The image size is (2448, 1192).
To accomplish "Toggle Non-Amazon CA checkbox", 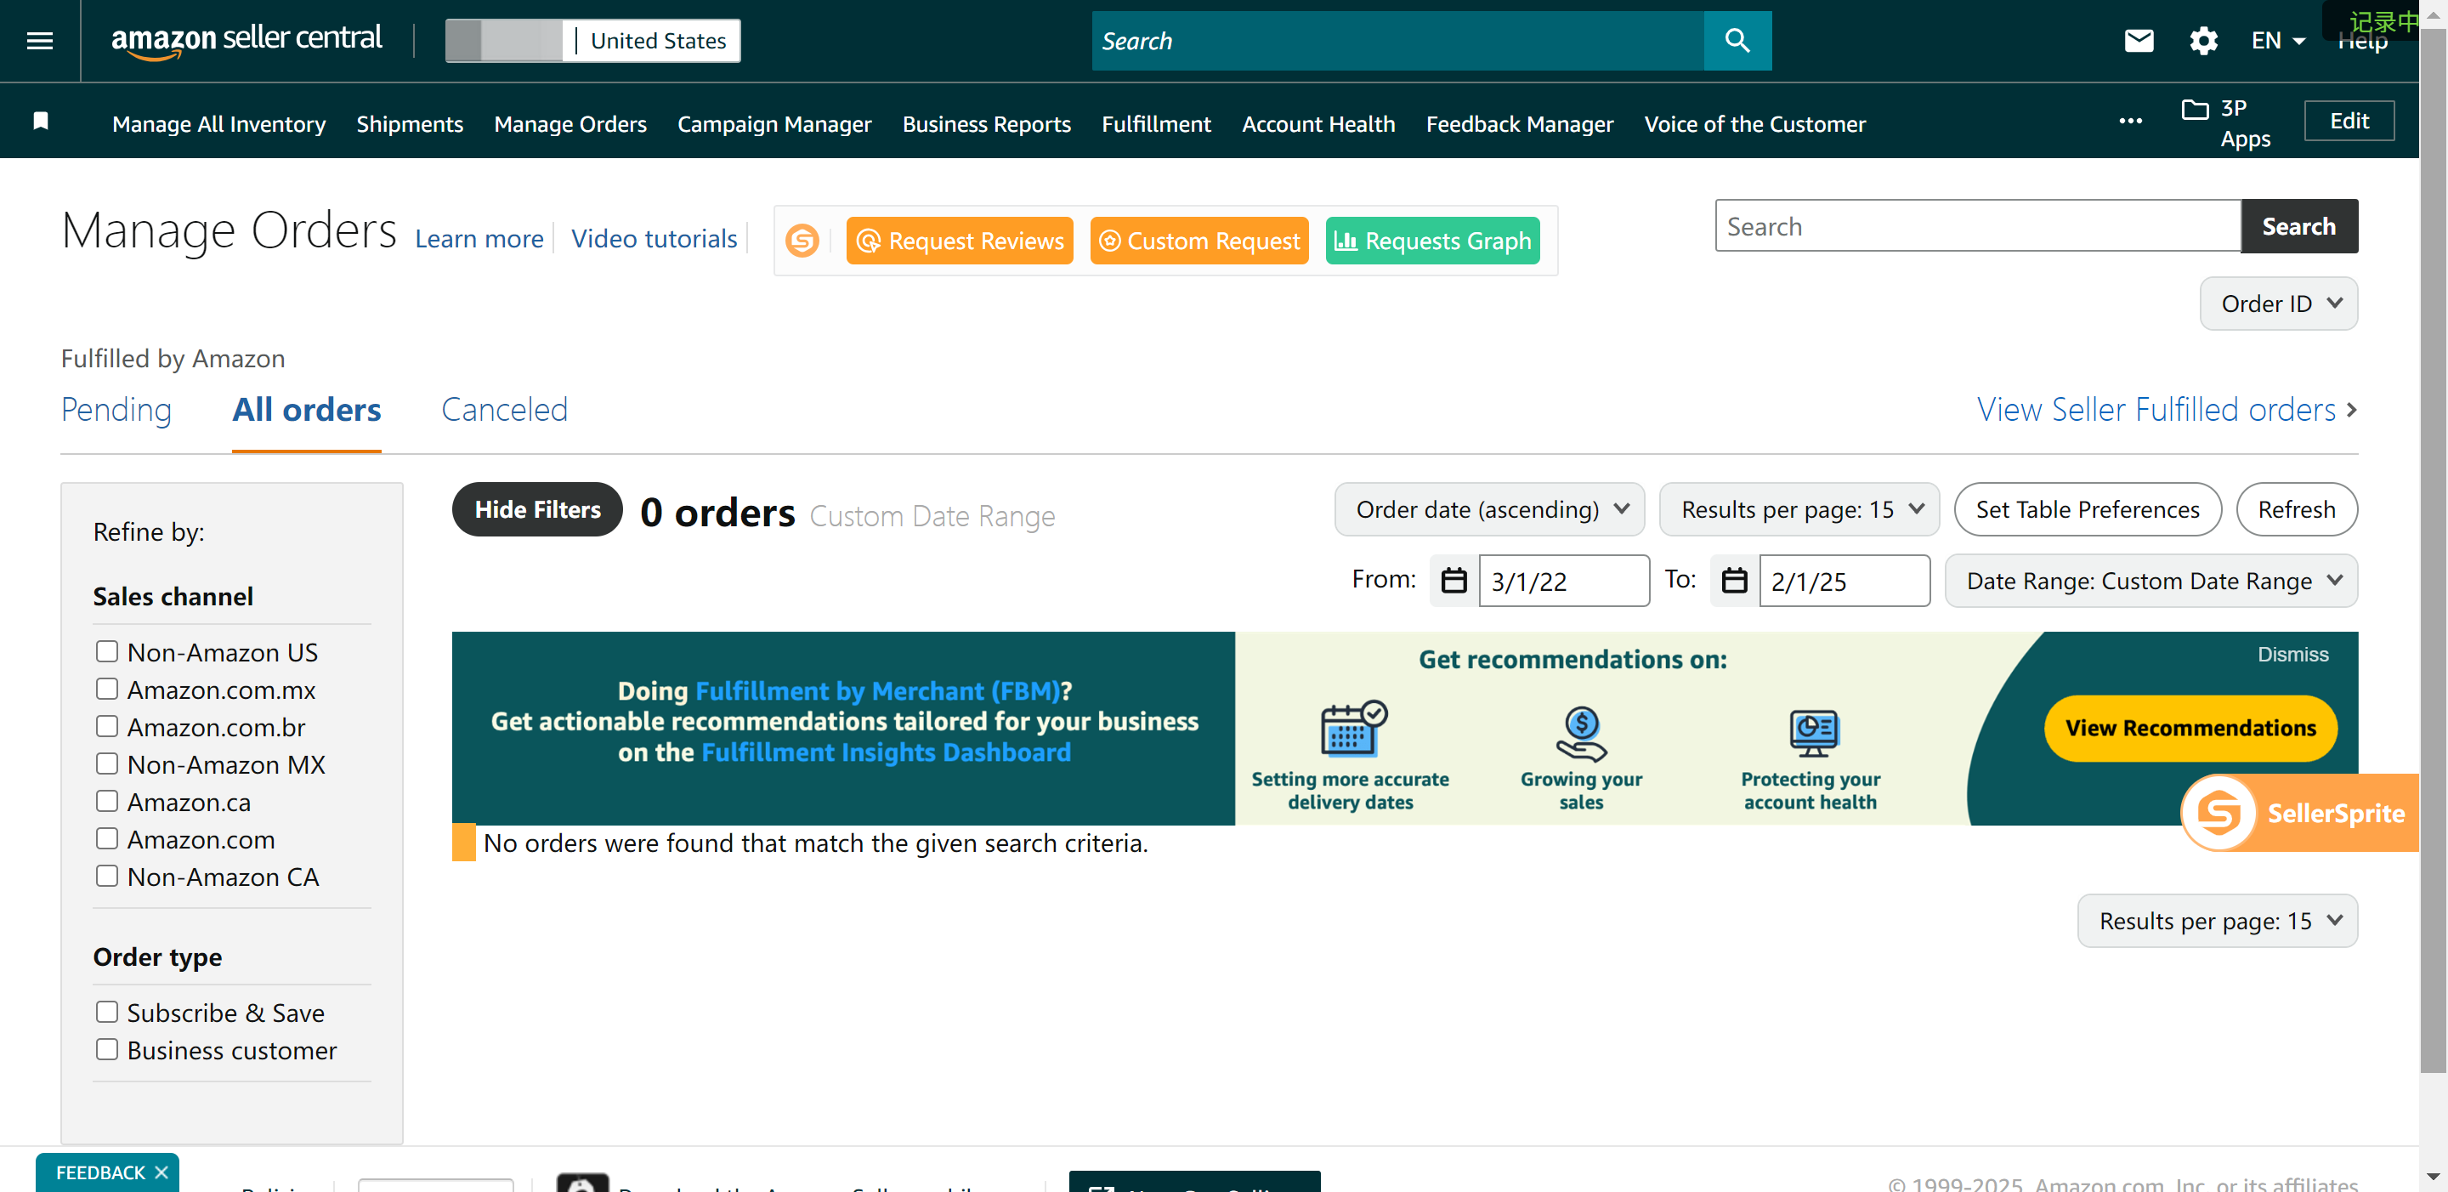I will [x=106, y=876].
